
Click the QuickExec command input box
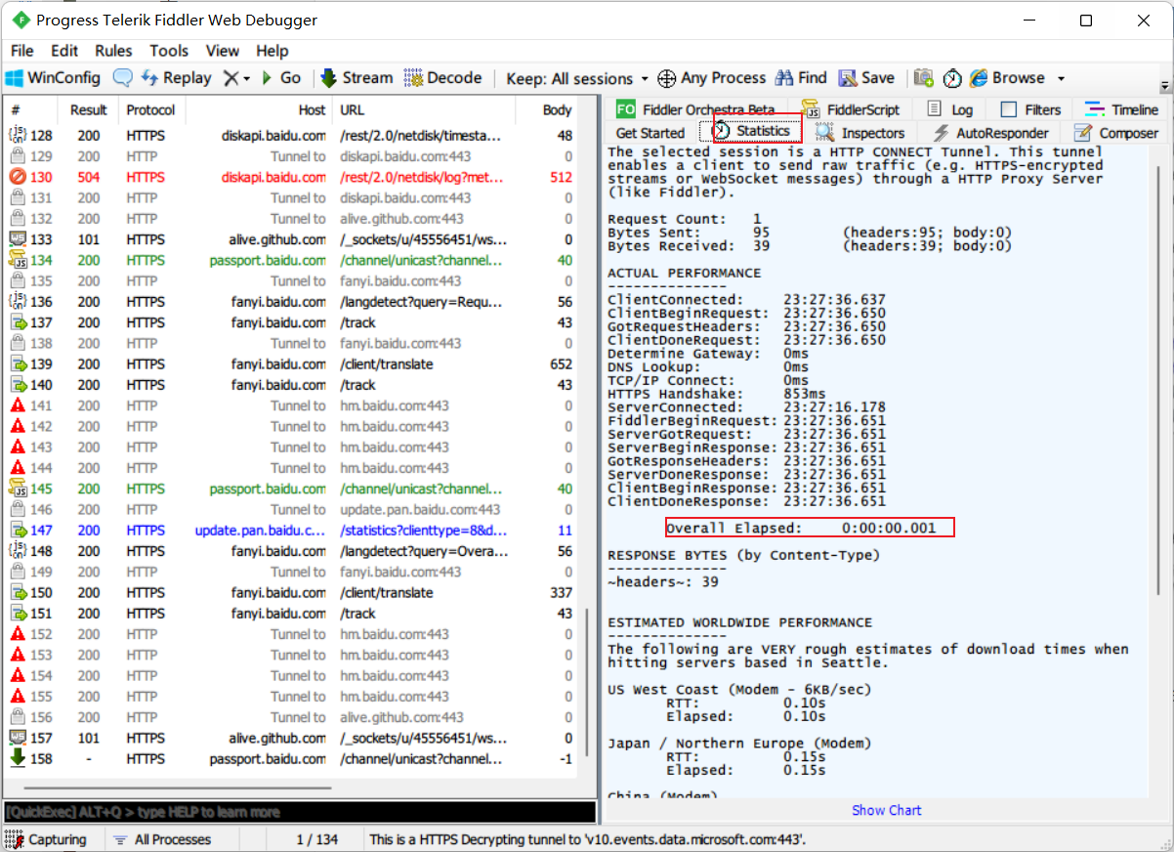(x=299, y=812)
